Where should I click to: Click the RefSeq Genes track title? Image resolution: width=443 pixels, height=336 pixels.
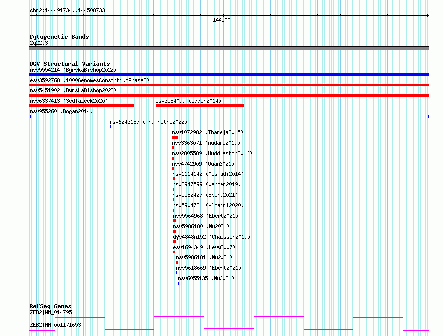(50, 306)
